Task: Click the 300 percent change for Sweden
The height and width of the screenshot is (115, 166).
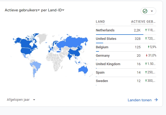Action: [150, 81]
